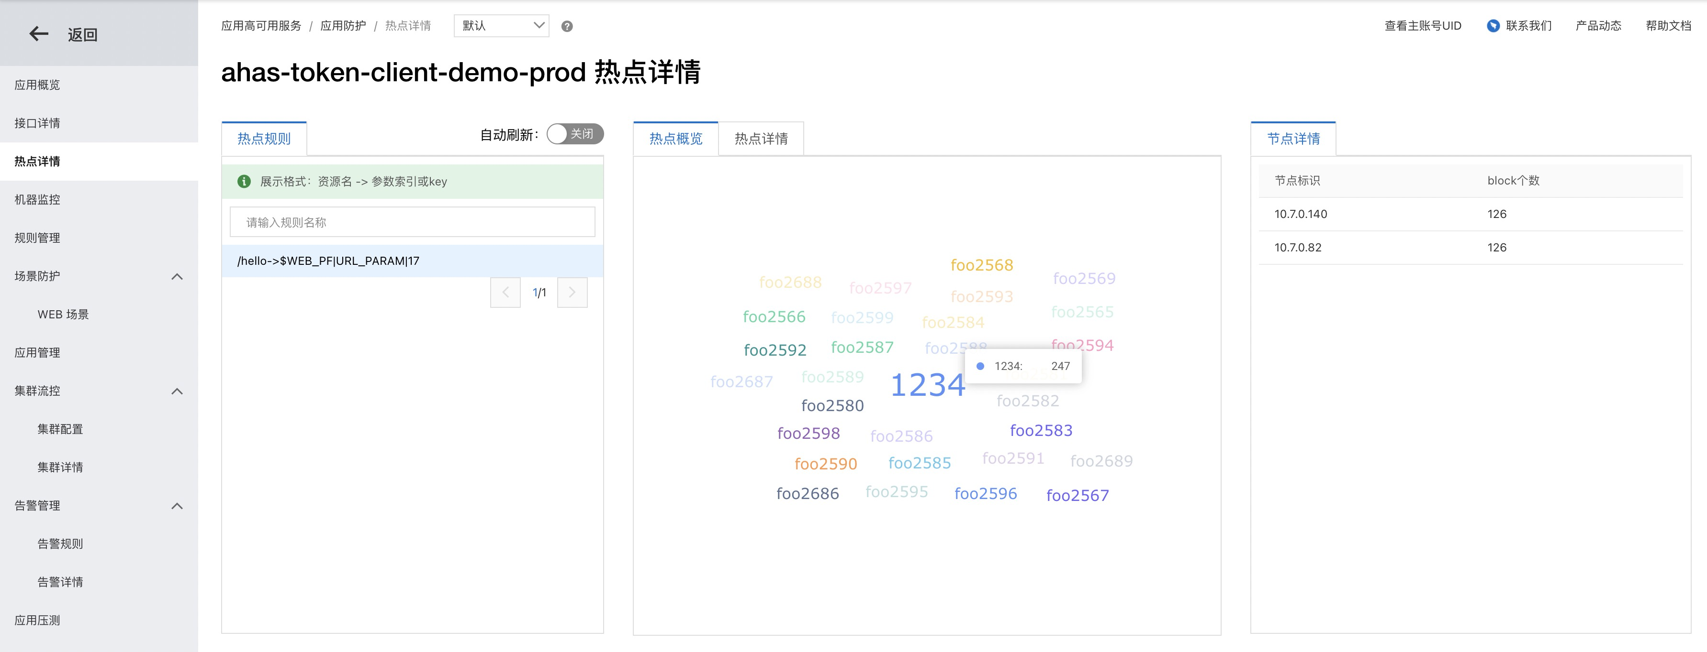
Task: Go to the previous rules page arrow
Action: (x=505, y=293)
